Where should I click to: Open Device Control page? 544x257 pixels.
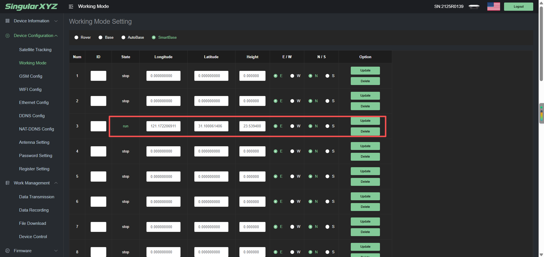[x=33, y=237]
